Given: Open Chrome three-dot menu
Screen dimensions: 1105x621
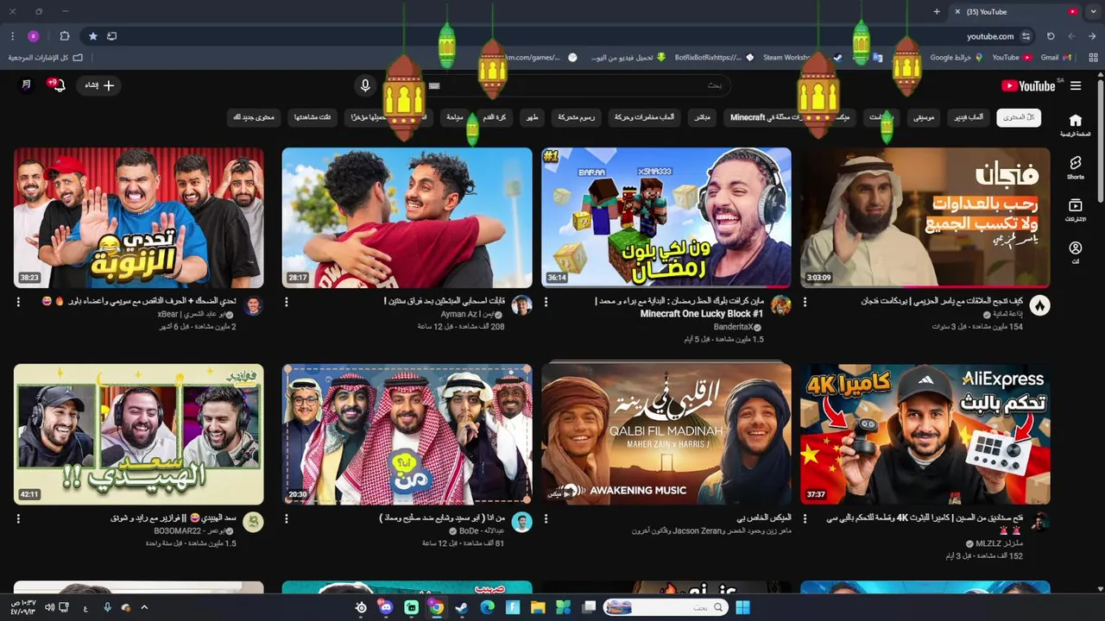Looking at the screenshot, I should pyautogui.click(x=12, y=36).
